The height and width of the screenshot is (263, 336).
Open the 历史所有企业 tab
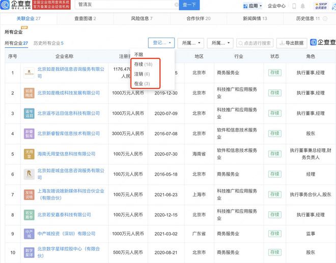[x=48, y=44]
